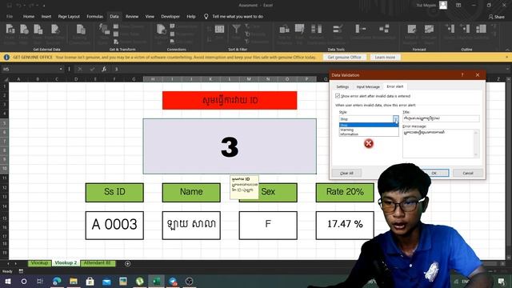Click the Insert Function fx icon
This screenshot has width=512, height=288.
[104, 69]
